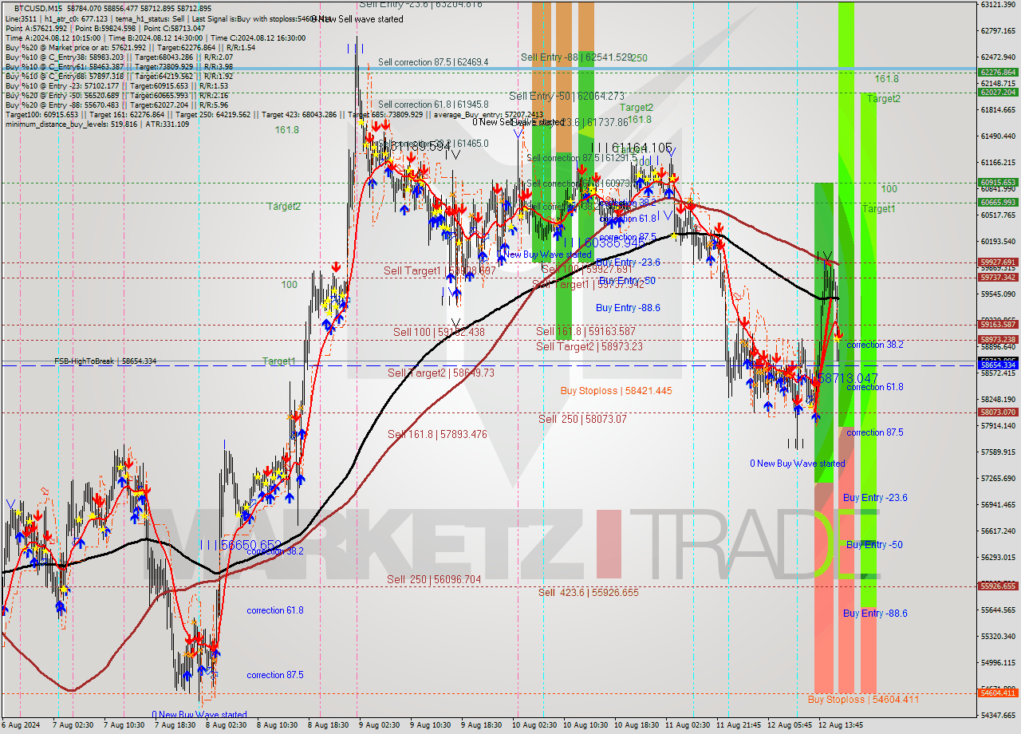Click the 'Buy %10 @ Entry -23' line
1021x734 pixels.
pyautogui.click(x=116, y=85)
